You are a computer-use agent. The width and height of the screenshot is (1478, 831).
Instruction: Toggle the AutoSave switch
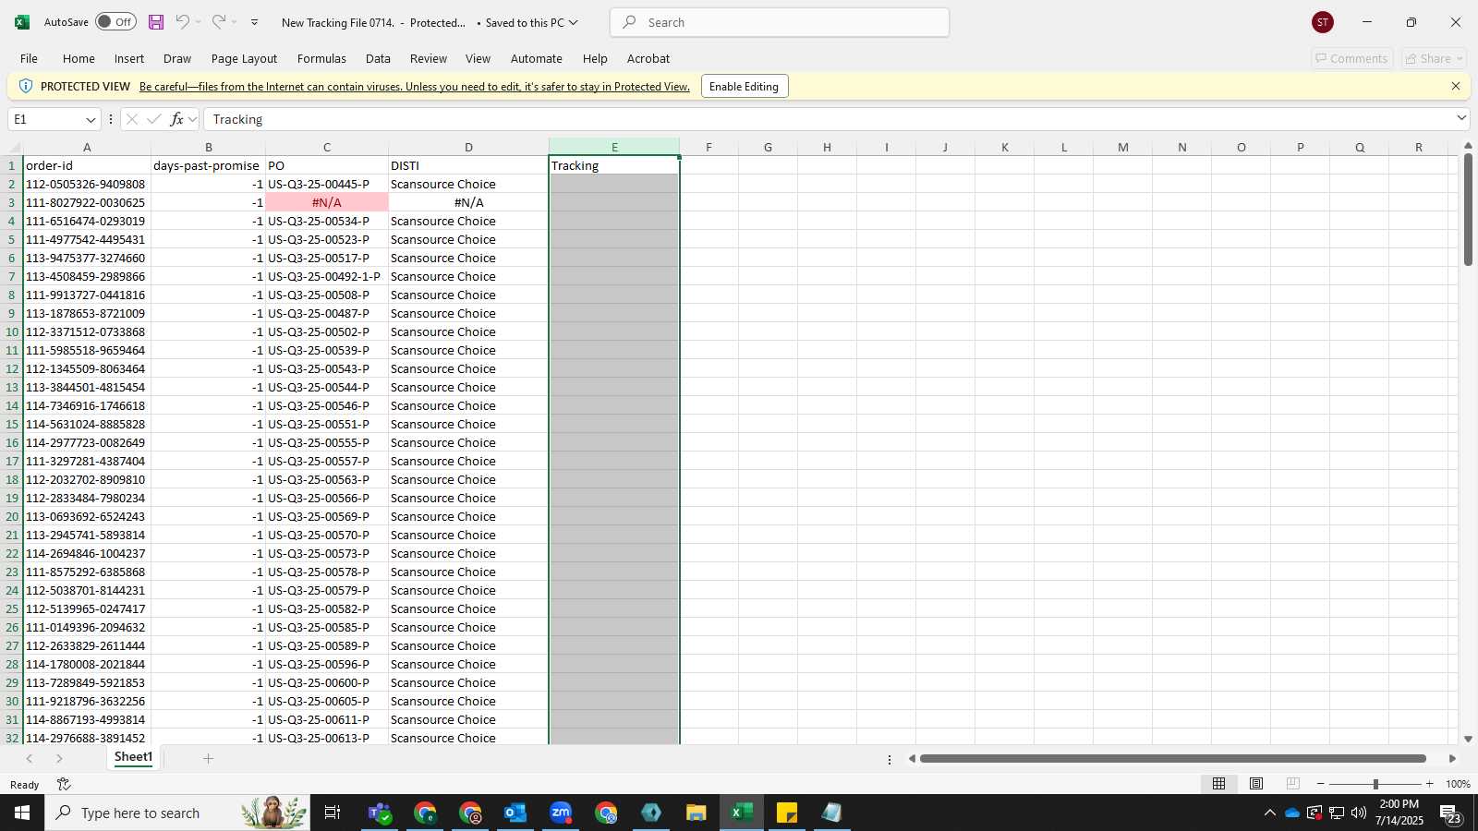pyautogui.click(x=115, y=22)
